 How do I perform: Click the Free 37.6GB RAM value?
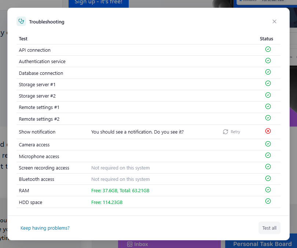click(120, 191)
